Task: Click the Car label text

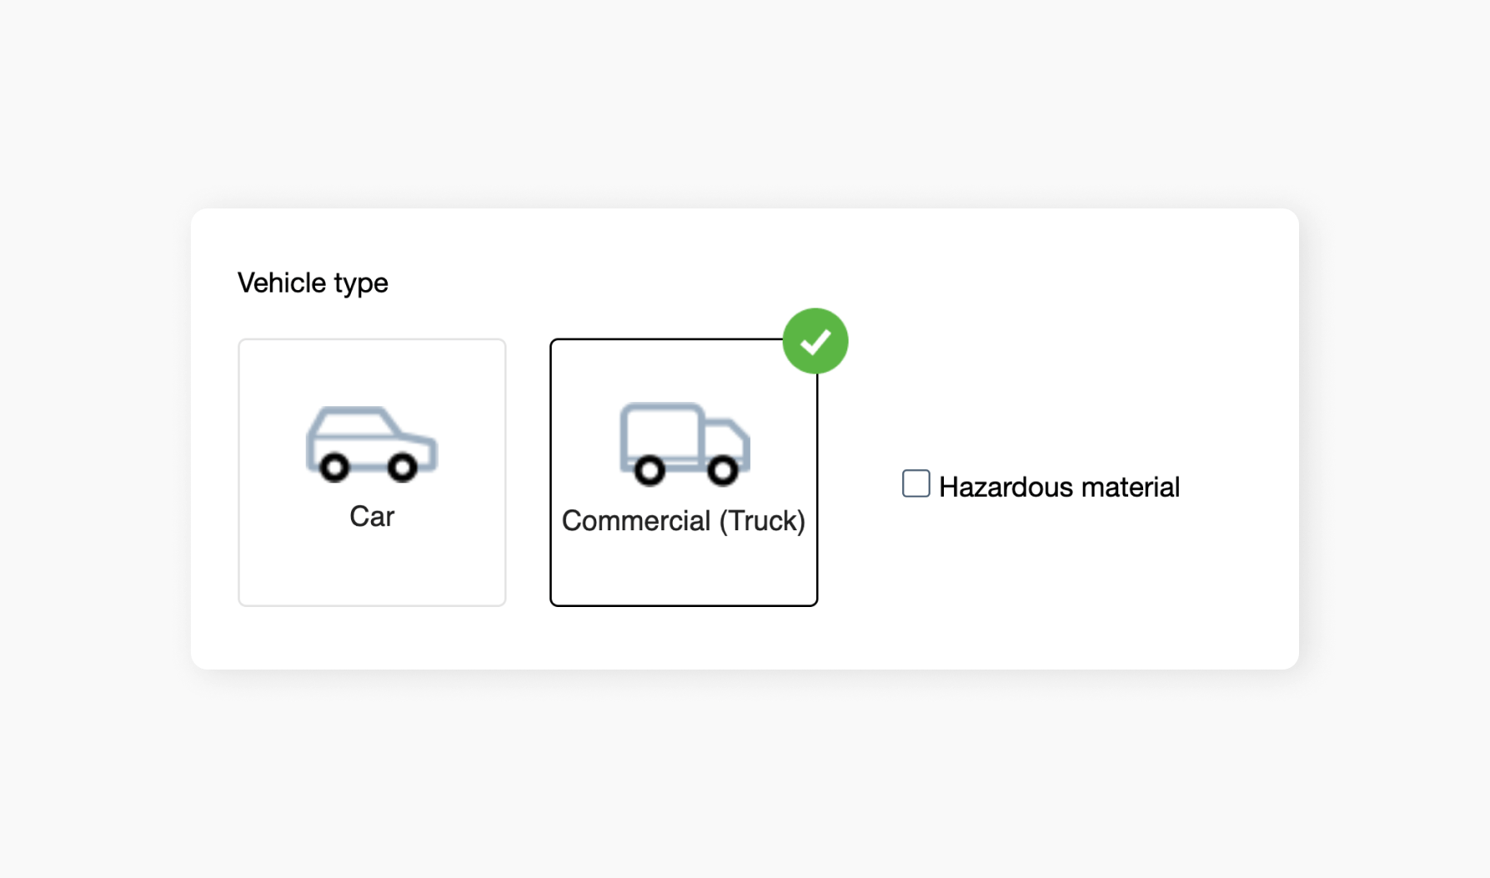Action: click(x=371, y=516)
